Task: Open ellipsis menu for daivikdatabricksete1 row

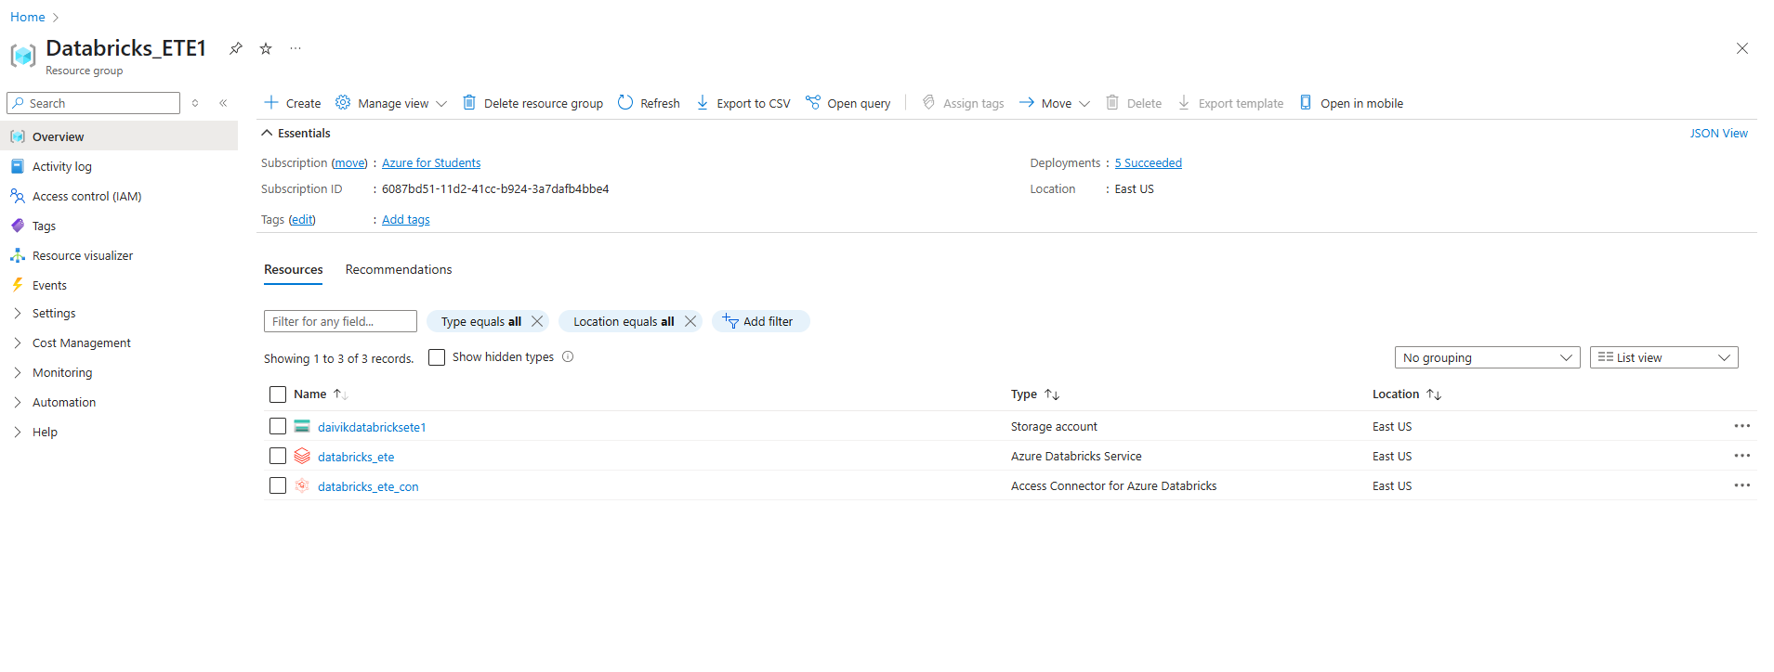Action: [1741, 426]
